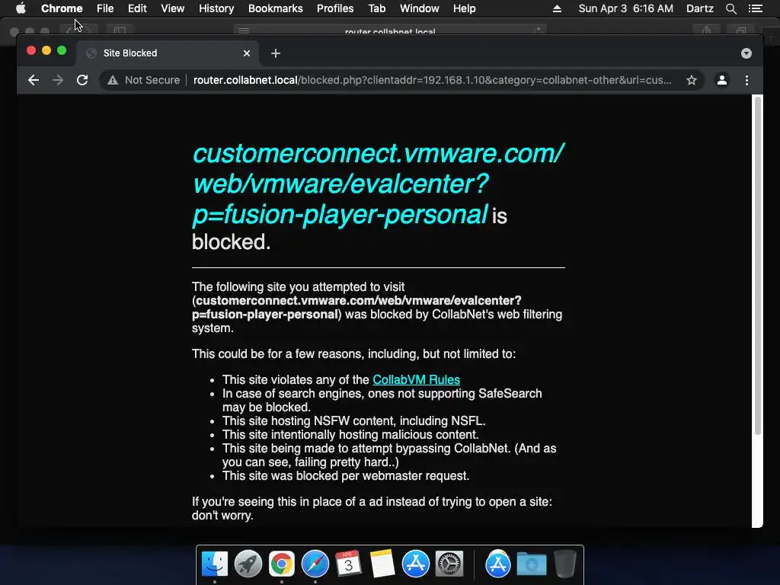The width and height of the screenshot is (780, 585).
Task: Click Chrome's forward navigation arrow
Action: [x=58, y=80]
